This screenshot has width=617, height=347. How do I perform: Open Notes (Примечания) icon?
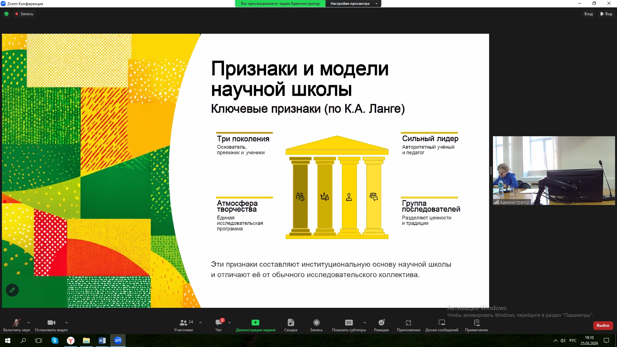[476, 323]
